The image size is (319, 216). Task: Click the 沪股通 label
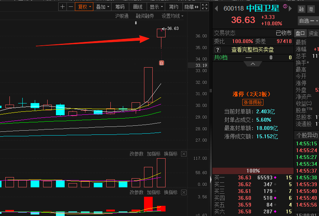[122, 16]
